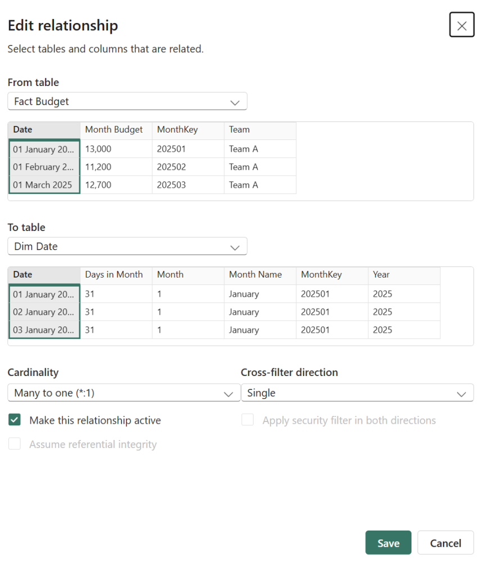
Task: Select Month column header in Dim Date
Action: [x=188, y=275]
